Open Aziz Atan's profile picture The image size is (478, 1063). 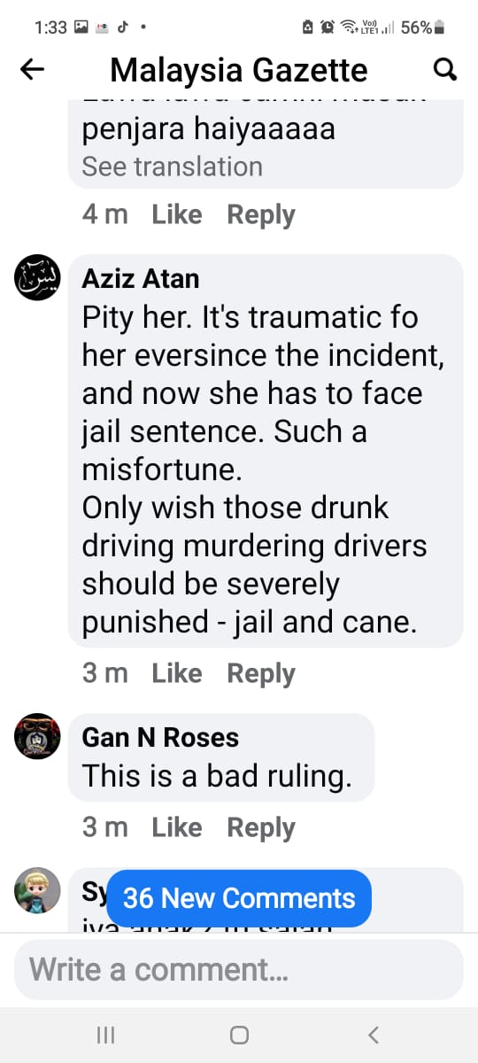(x=38, y=277)
